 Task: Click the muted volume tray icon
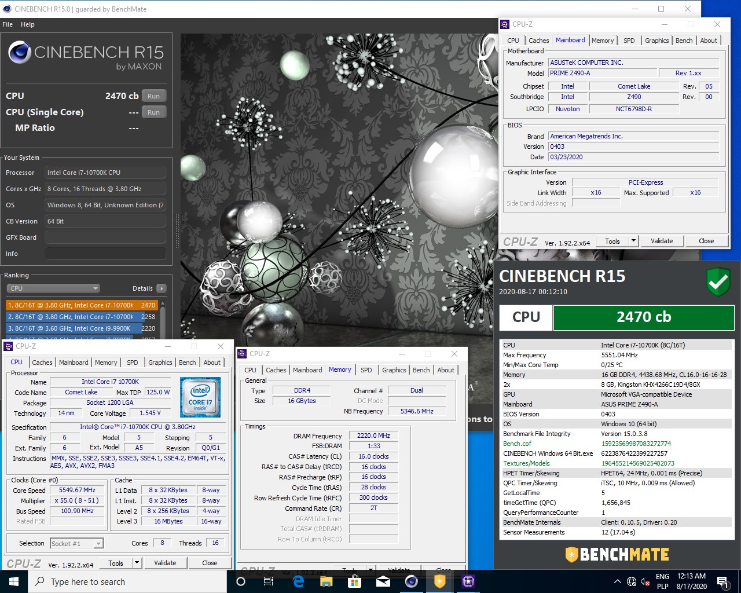(x=645, y=581)
